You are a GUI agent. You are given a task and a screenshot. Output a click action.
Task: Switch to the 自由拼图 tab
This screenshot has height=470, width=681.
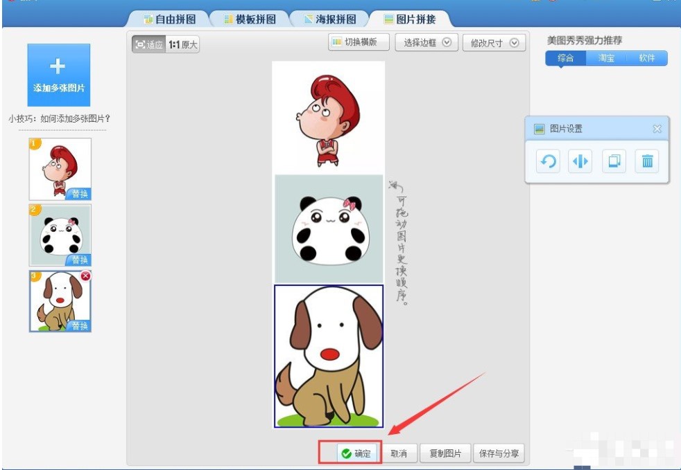[169, 19]
